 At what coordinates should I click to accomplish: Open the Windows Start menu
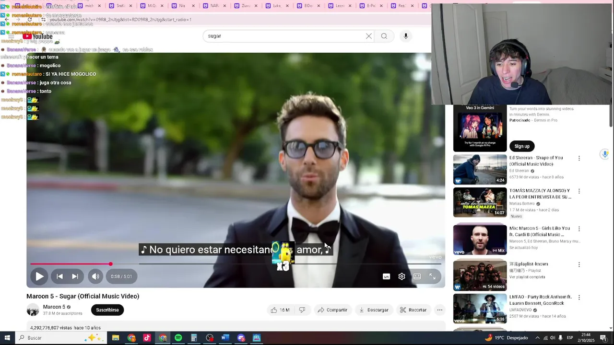(7, 338)
